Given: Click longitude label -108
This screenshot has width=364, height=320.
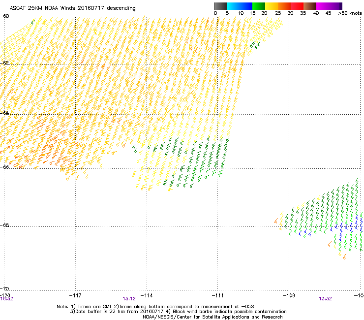Looking at the screenshot, I should click(289, 295).
